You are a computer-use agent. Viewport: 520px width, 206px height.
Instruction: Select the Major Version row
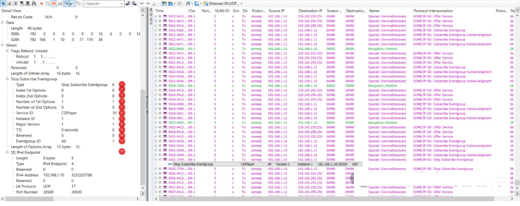tap(65, 124)
